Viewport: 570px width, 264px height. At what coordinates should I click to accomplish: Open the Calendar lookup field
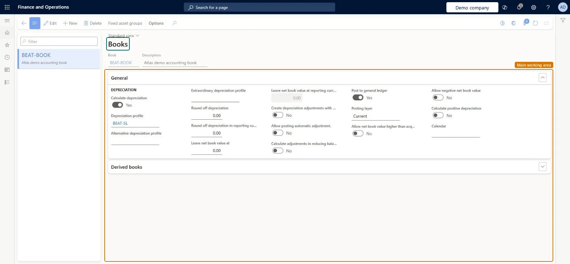pos(455,133)
